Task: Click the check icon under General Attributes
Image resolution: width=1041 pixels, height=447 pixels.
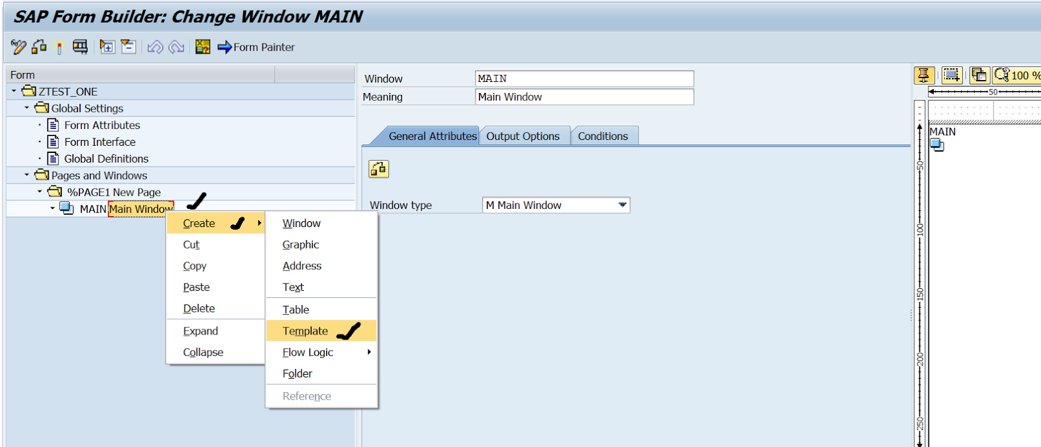Action: coord(379,169)
